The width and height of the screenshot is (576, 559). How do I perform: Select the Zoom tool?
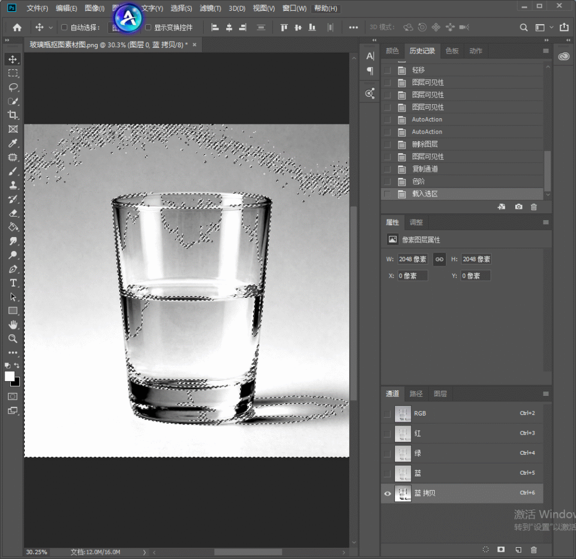(13, 339)
